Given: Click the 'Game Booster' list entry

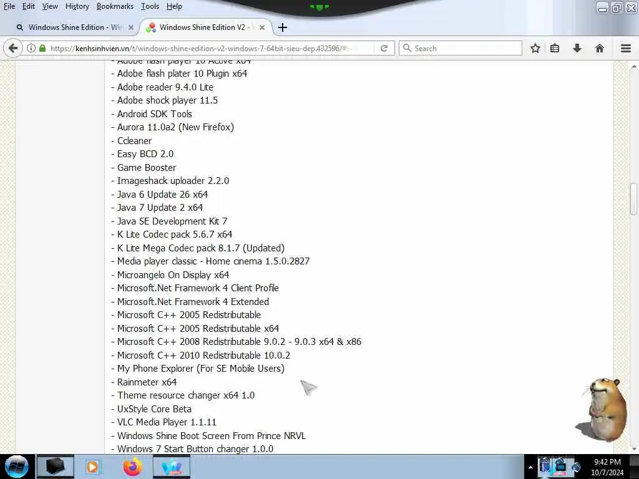Looking at the screenshot, I should tap(146, 168).
